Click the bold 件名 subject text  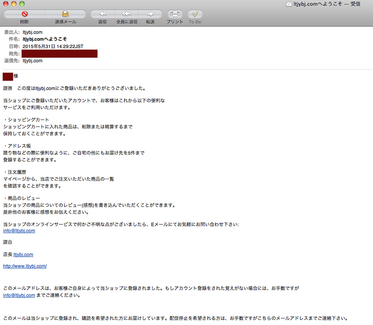[x=45, y=39]
